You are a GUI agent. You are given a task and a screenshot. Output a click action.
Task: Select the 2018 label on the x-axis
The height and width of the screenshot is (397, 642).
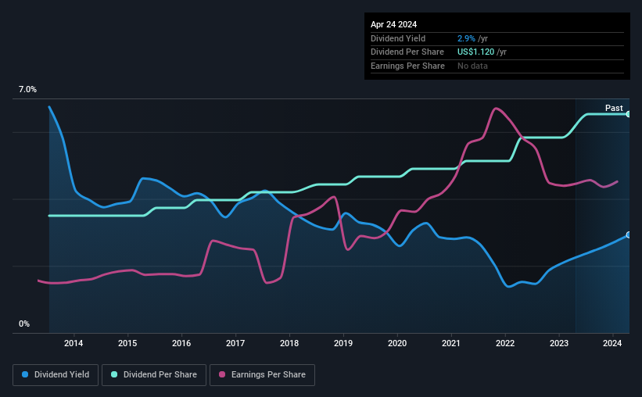[x=289, y=343]
